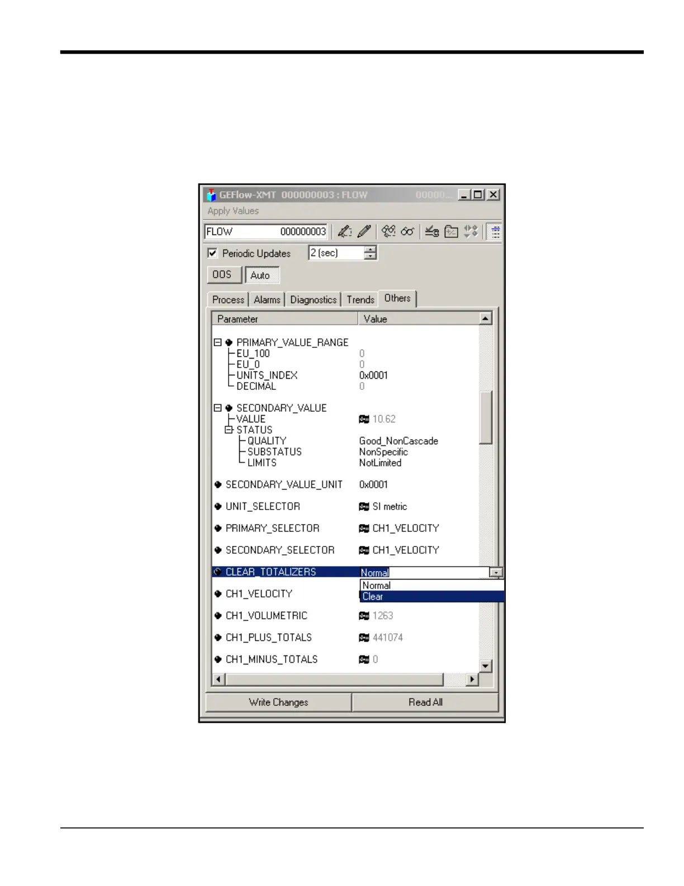Viewport: 684px width, 886px height.
Task: Open the CLEAR_TOTALIZERS dropdown arrow
Action: click(x=496, y=572)
